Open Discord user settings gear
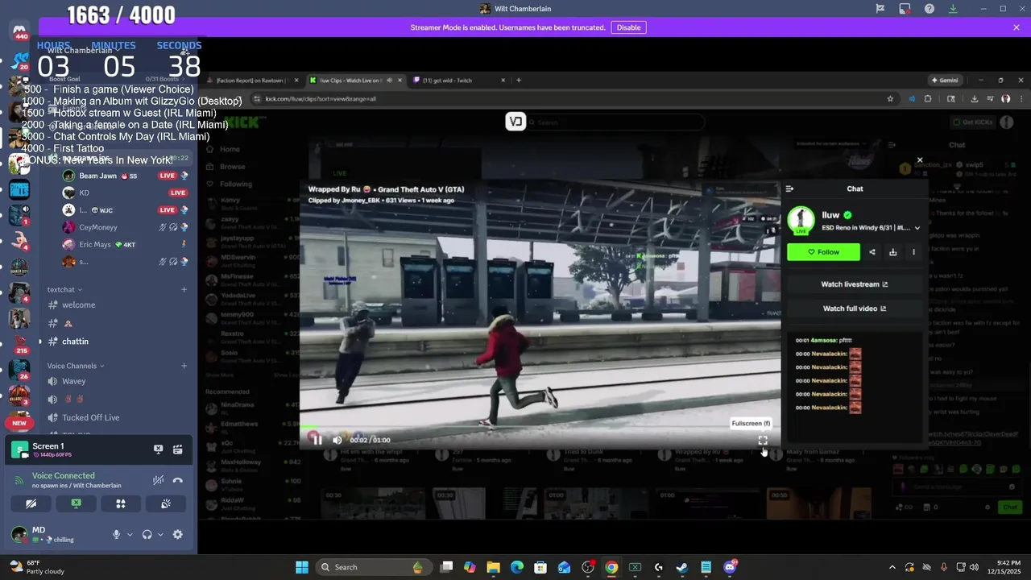 [x=178, y=534]
